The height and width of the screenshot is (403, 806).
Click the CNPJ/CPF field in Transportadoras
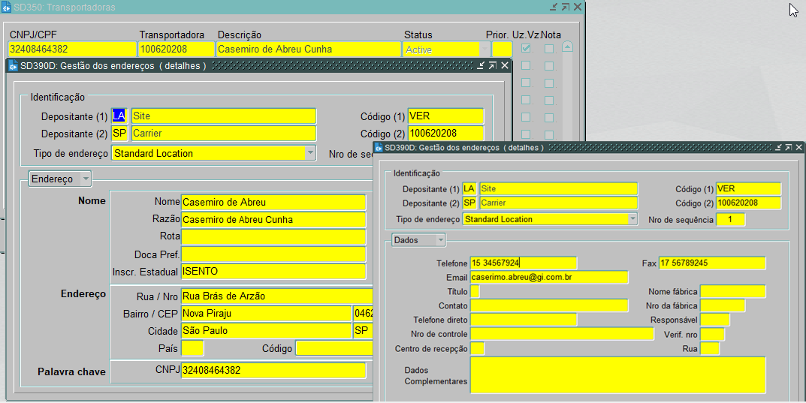coord(72,50)
